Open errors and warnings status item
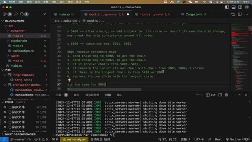 coord(41,139)
